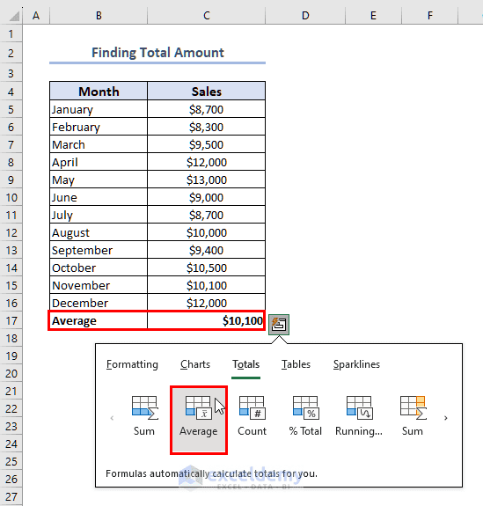This screenshot has width=483, height=506.
Task: Select the $8,300 February sales cell
Action: 207,127
